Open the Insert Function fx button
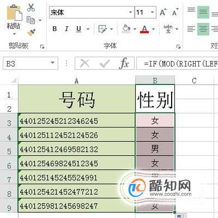Image resolution: width=218 pixels, height=218 pixels. click(124, 63)
